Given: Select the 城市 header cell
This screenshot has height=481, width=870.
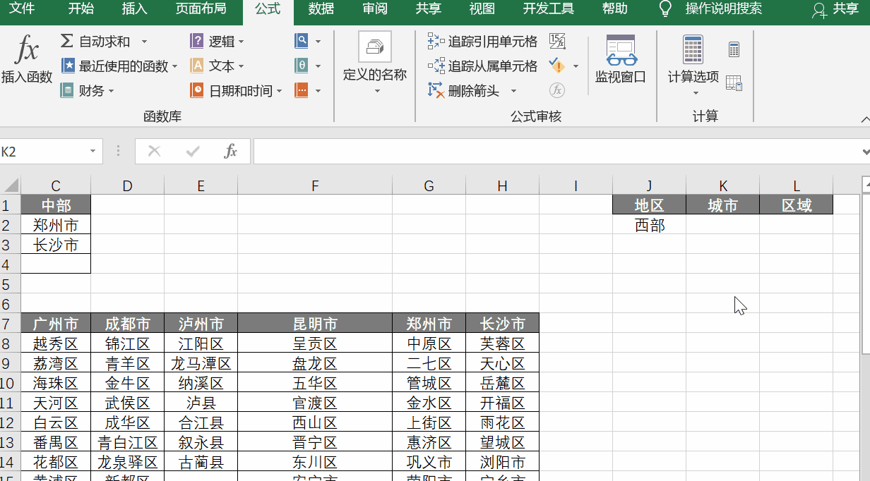Looking at the screenshot, I should click(723, 205).
